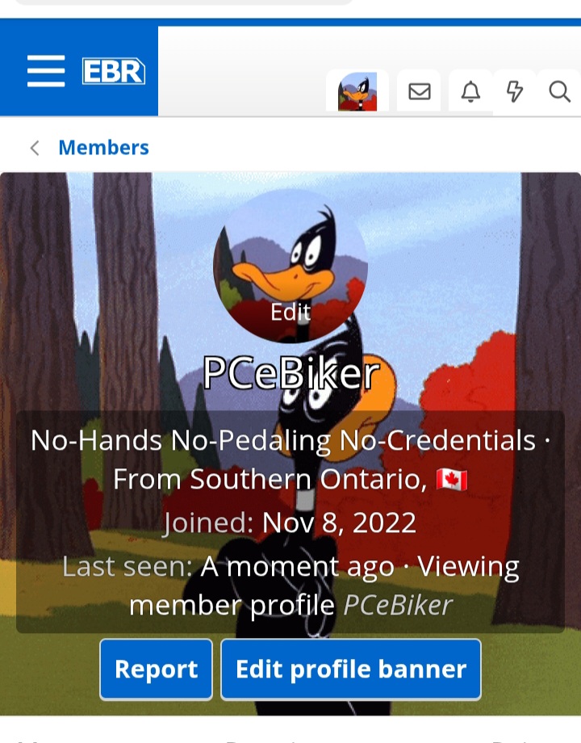The image size is (581, 743).
Task: Open search with the magnifier icon
Action: pos(559,91)
